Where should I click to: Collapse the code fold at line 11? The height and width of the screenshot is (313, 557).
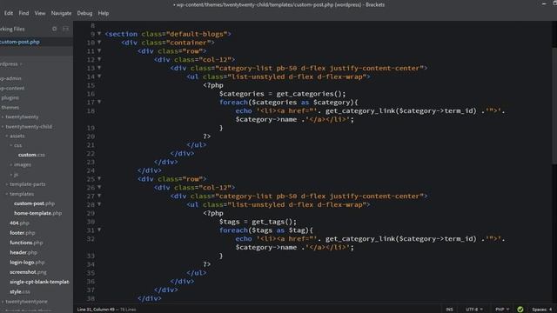point(99,50)
